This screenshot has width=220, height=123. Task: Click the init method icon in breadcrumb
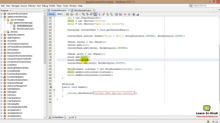pos(69,118)
